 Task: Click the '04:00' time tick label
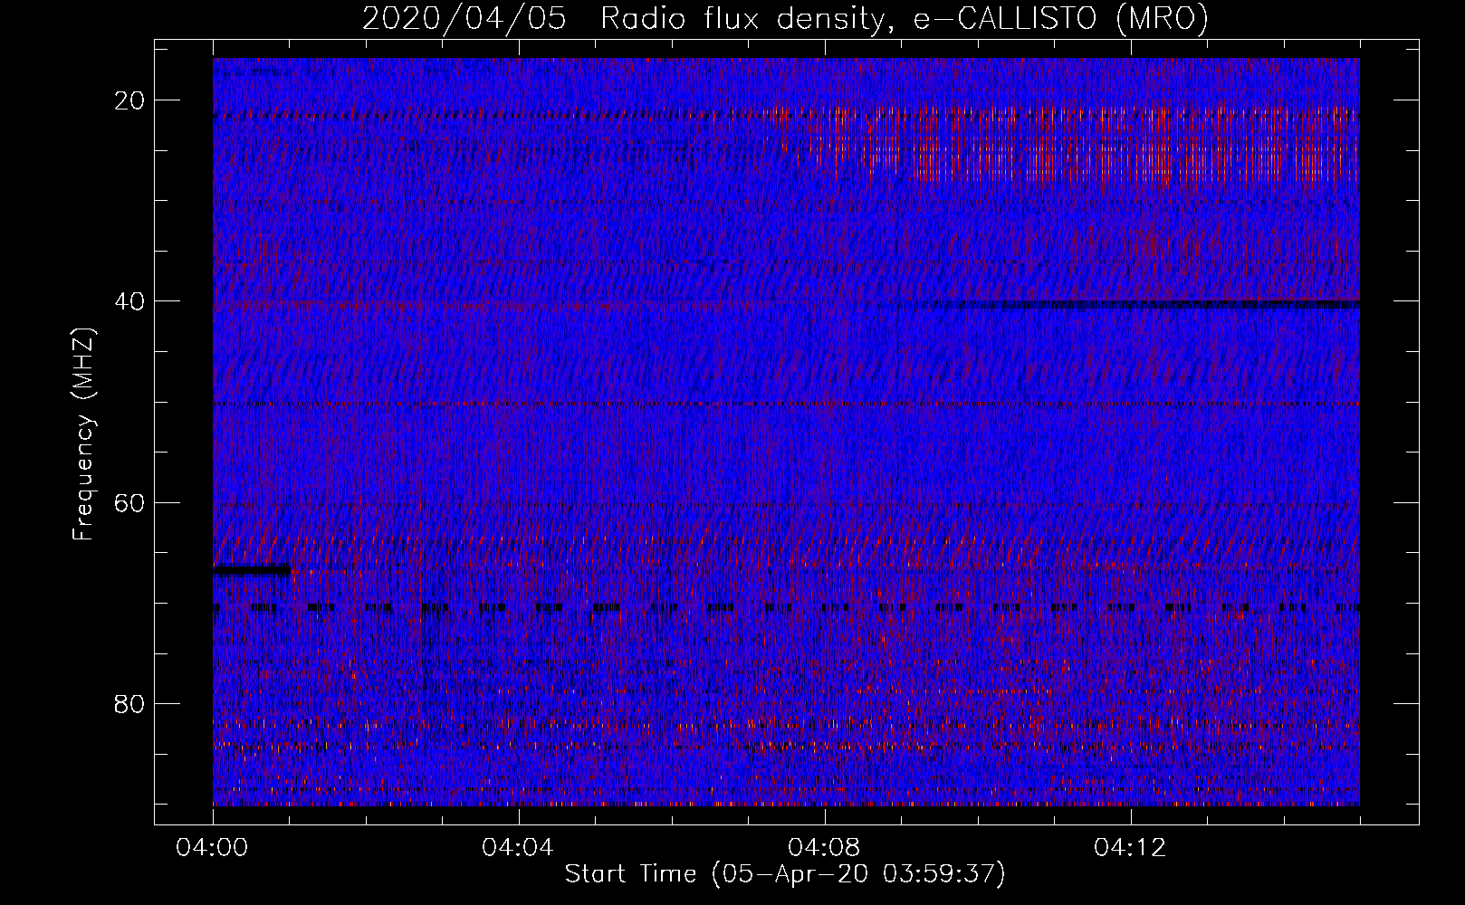tap(213, 848)
